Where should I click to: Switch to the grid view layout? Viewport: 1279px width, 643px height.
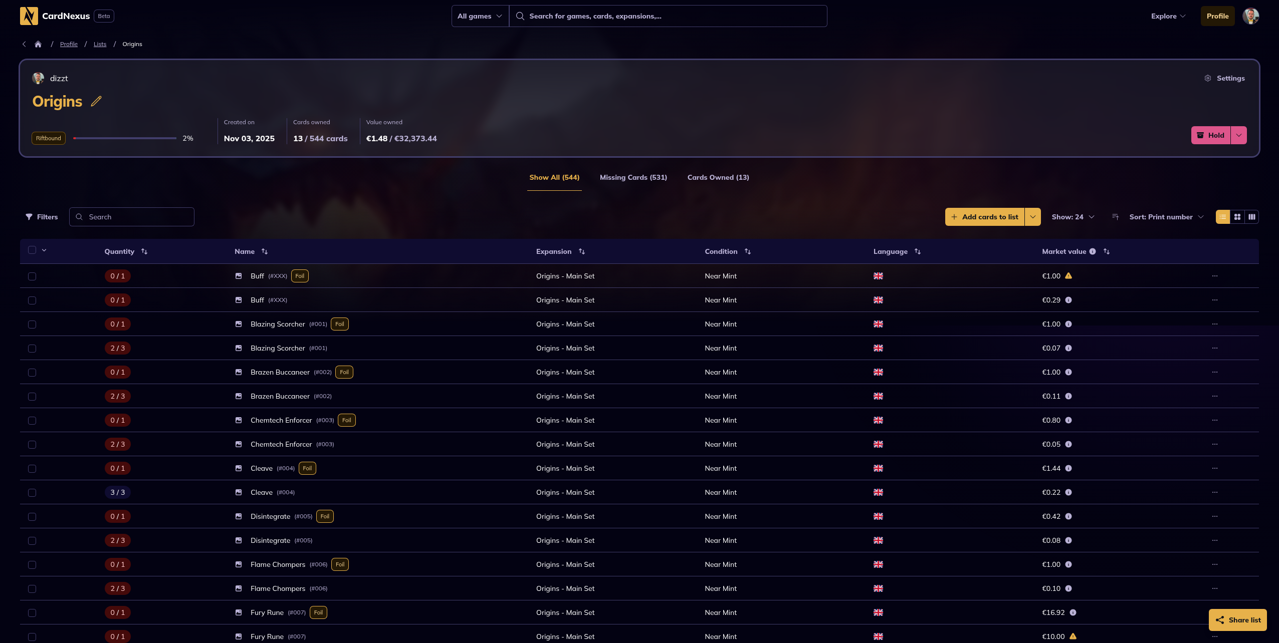pyautogui.click(x=1237, y=217)
